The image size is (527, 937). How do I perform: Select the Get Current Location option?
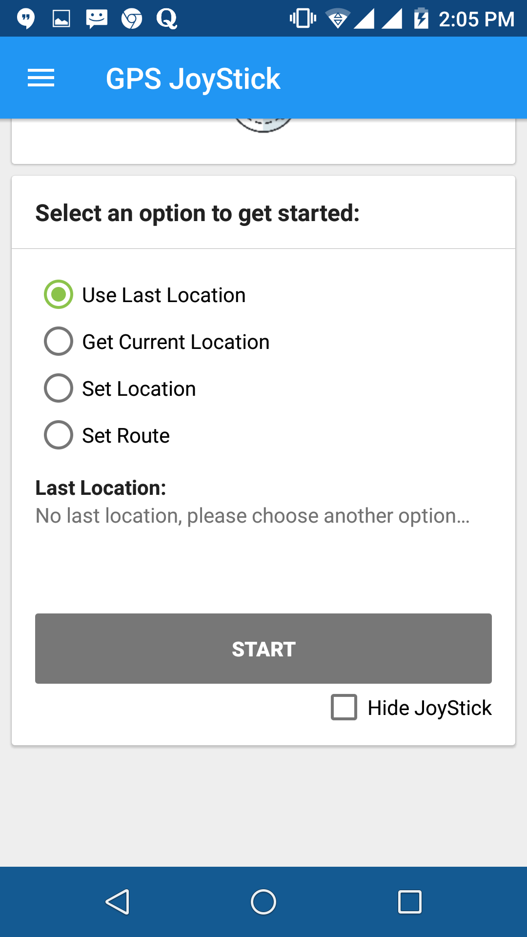pos(59,341)
